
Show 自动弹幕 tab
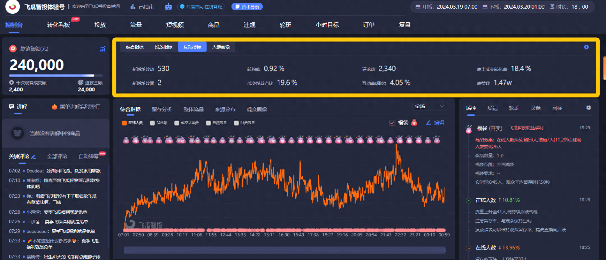(x=89, y=157)
